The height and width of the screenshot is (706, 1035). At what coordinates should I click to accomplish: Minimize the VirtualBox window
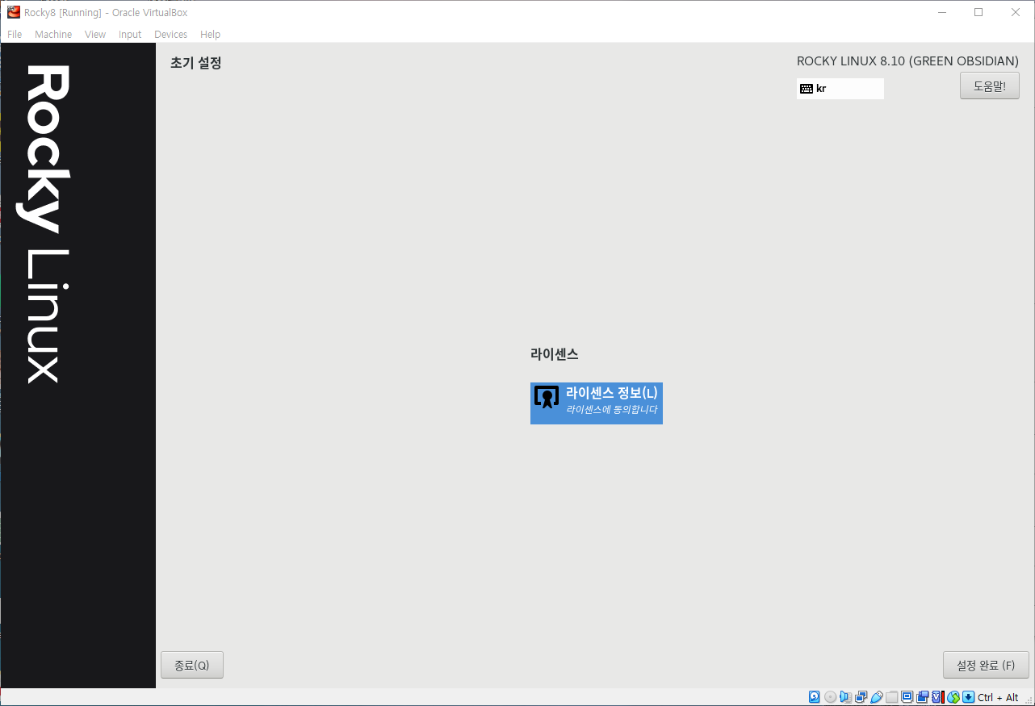tap(941, 12)
